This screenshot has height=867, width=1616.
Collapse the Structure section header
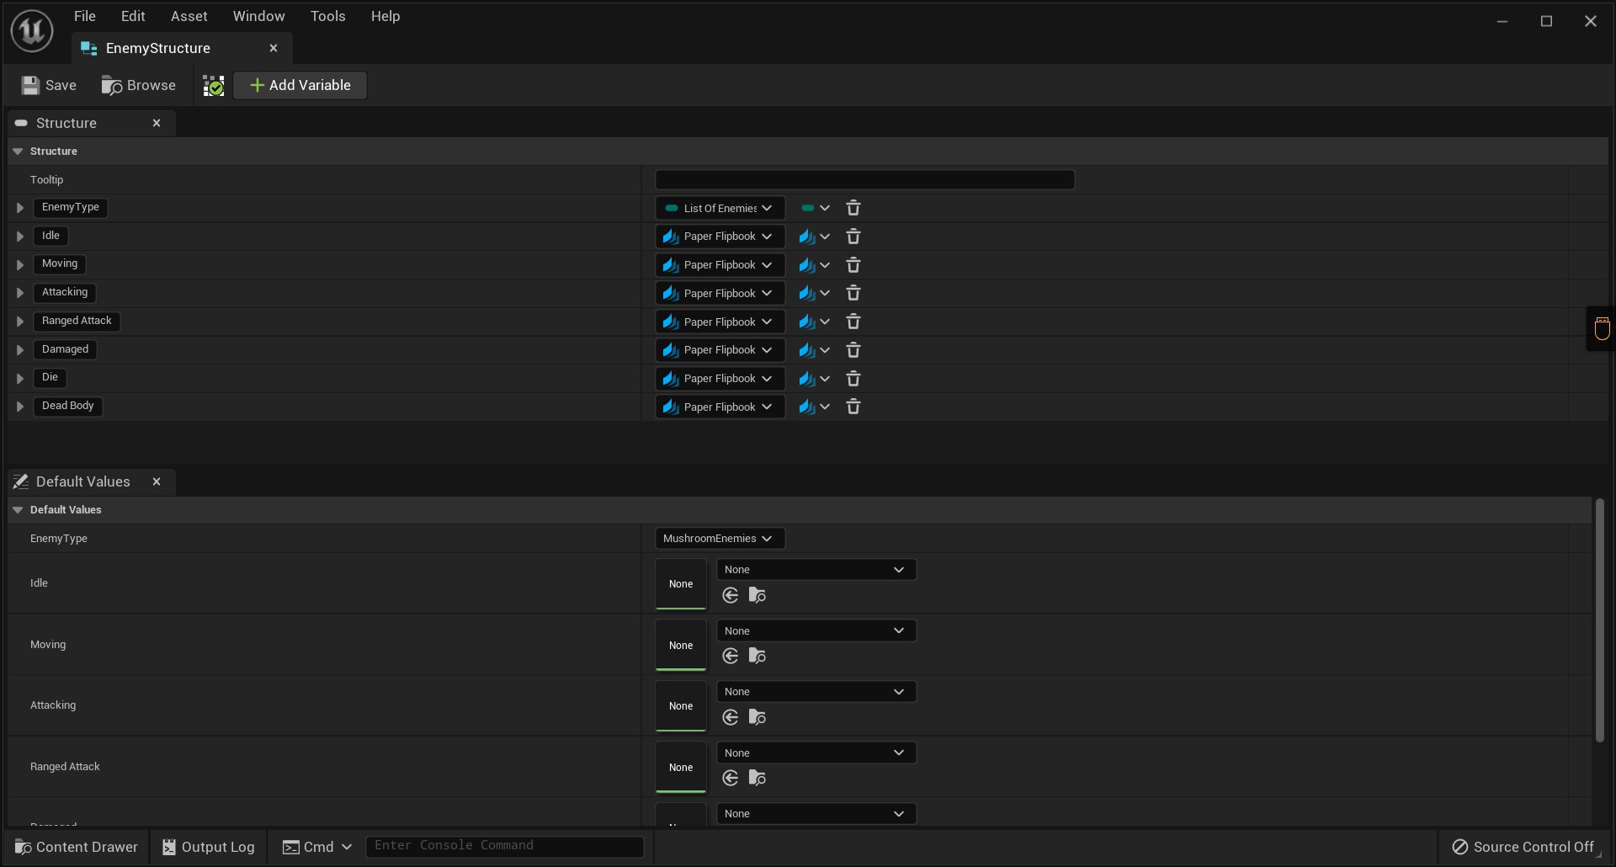coord(18,152)
